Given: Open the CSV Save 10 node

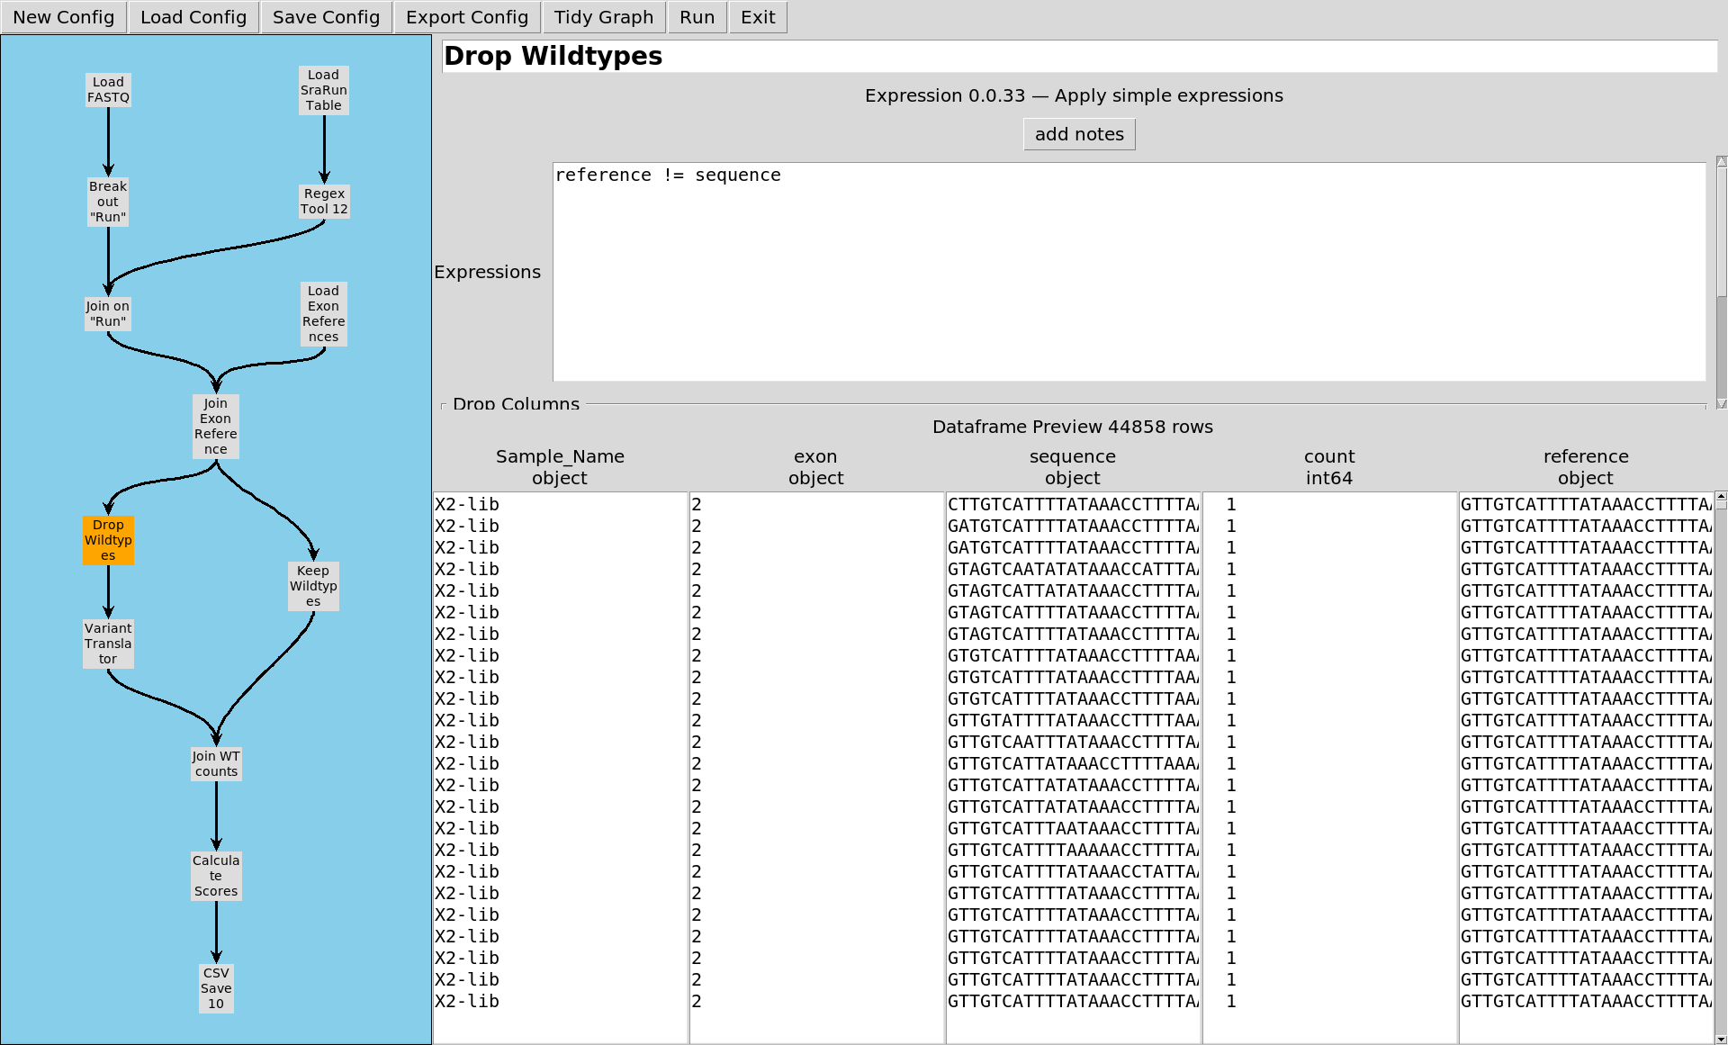Looking at the screenshot, I should pos(216,988).
